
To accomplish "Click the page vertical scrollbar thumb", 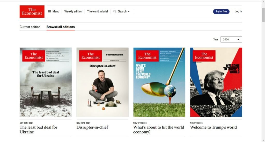I will (263, 15).
